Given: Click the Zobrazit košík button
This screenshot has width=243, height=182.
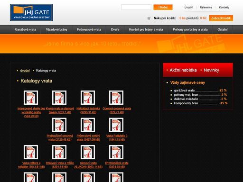Looking at the screenshot, I should [221, 18].
